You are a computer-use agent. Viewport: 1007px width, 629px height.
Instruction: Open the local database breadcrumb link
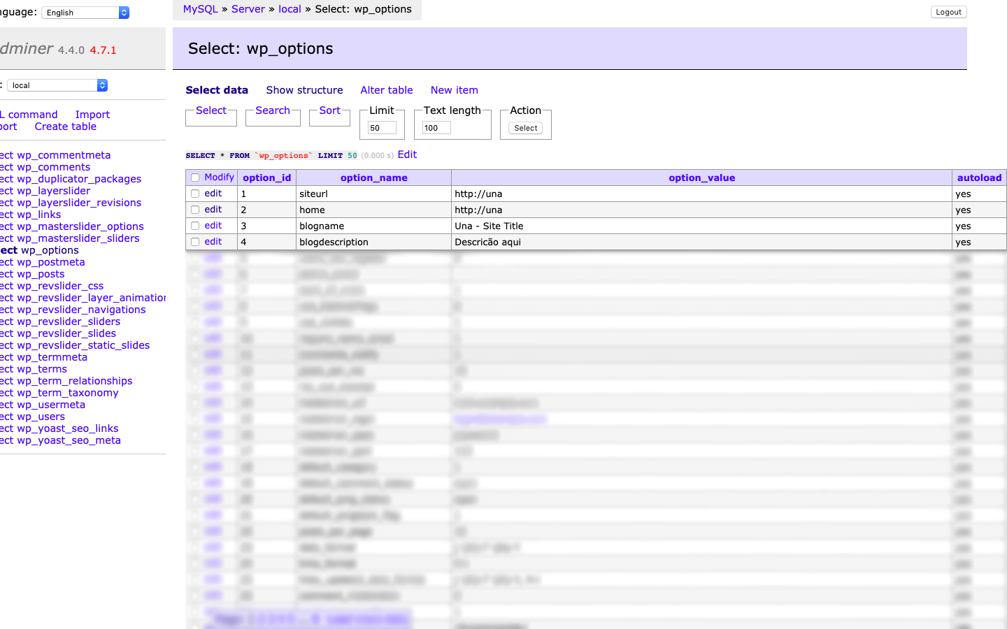(290, 9)
